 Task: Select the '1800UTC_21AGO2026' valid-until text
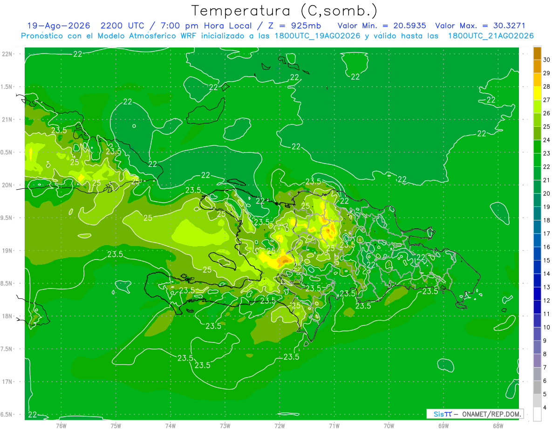[x=491, y=36]
